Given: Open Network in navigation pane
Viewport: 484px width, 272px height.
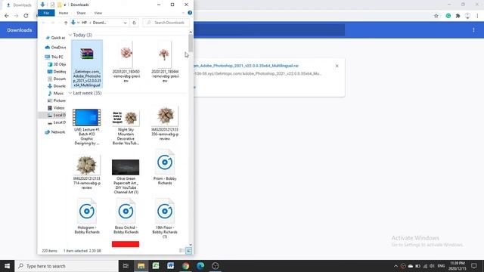Looking at the screenshot, I should coord(55,132).
